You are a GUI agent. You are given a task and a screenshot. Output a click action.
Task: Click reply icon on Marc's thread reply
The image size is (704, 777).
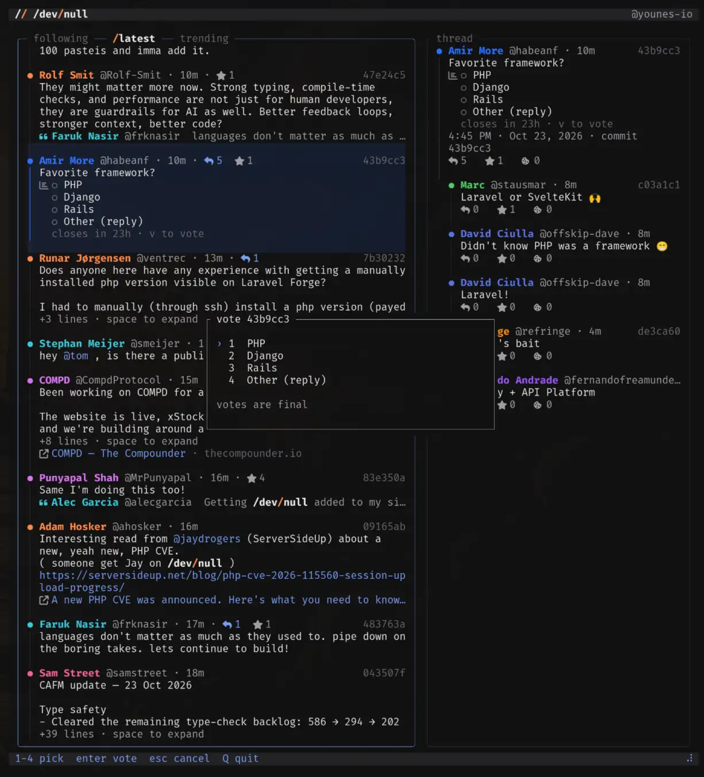tap(465, 210)
